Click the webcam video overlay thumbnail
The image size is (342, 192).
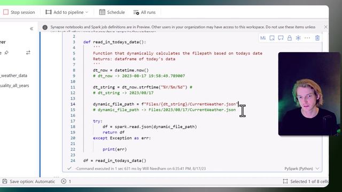[309, 94]
